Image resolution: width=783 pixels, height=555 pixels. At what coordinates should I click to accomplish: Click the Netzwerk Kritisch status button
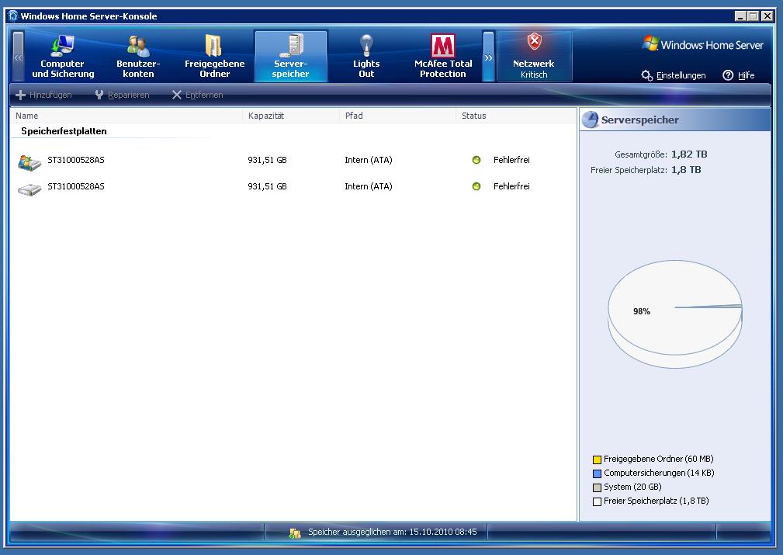[x=534, y=57]
